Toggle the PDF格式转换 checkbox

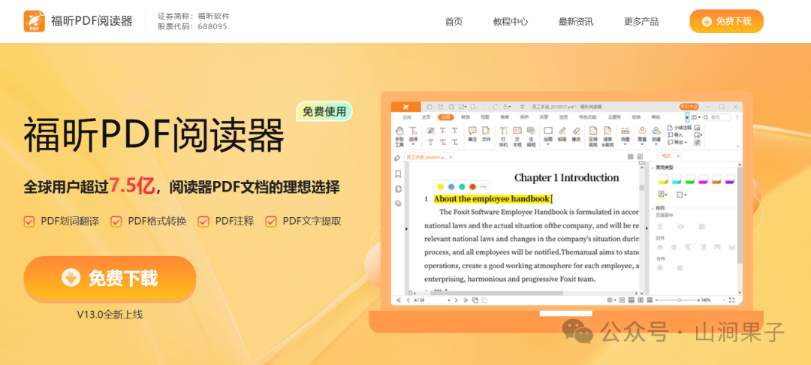116,221
